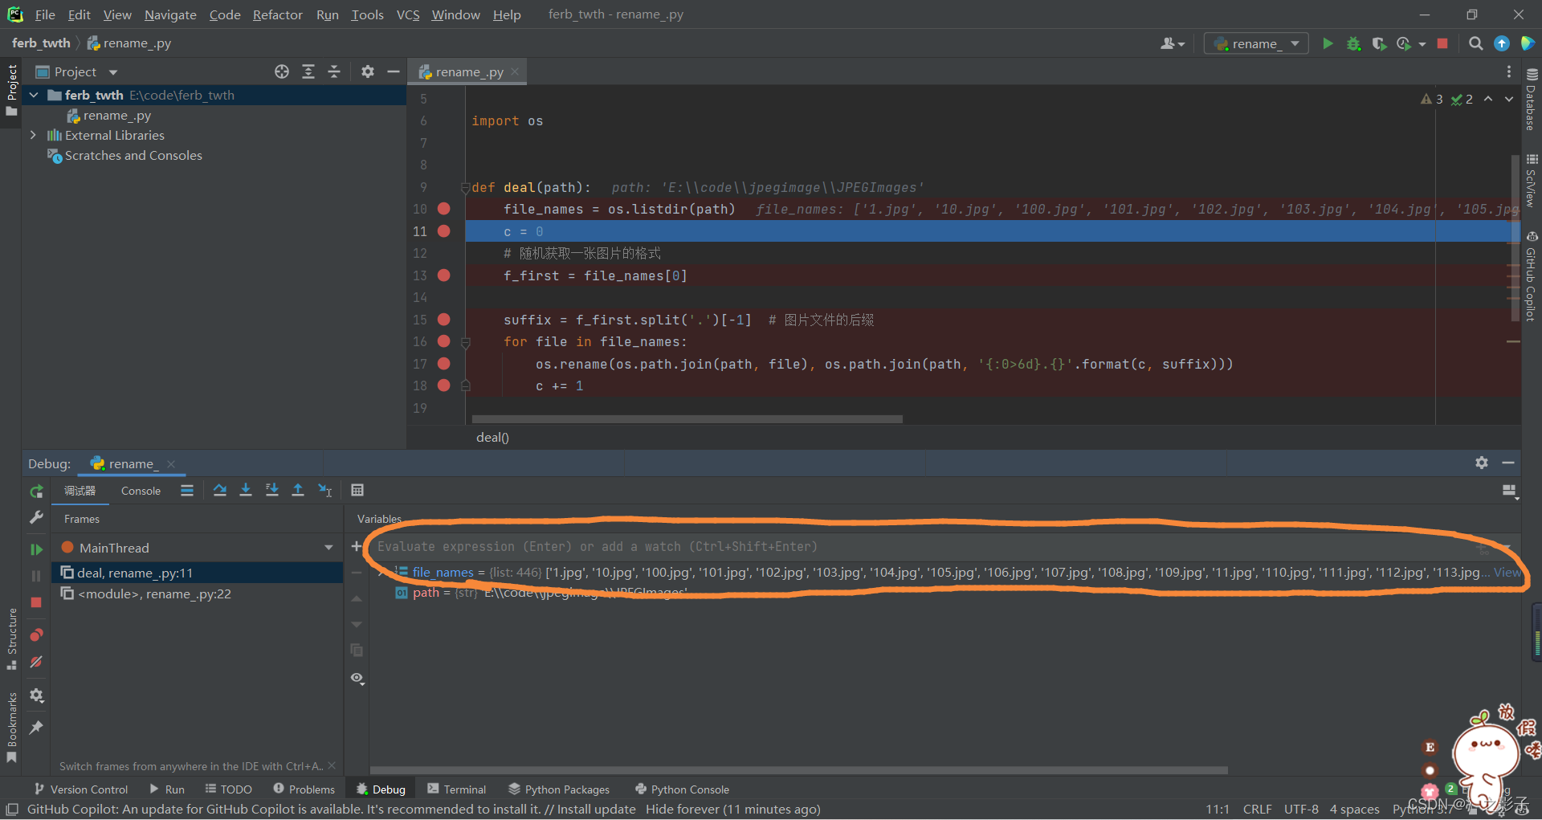Start the Search Everywhere magnifier
Viewport: 1542px width, 820px height.
click(x=1475, y=43)
